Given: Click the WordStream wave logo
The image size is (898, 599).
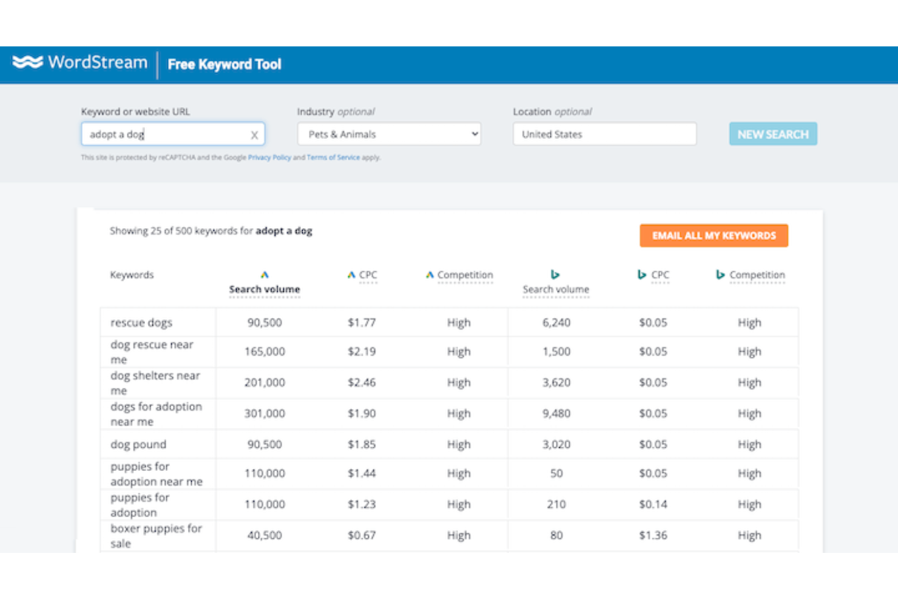Looking at the screenshot, I should pos(27,62).
